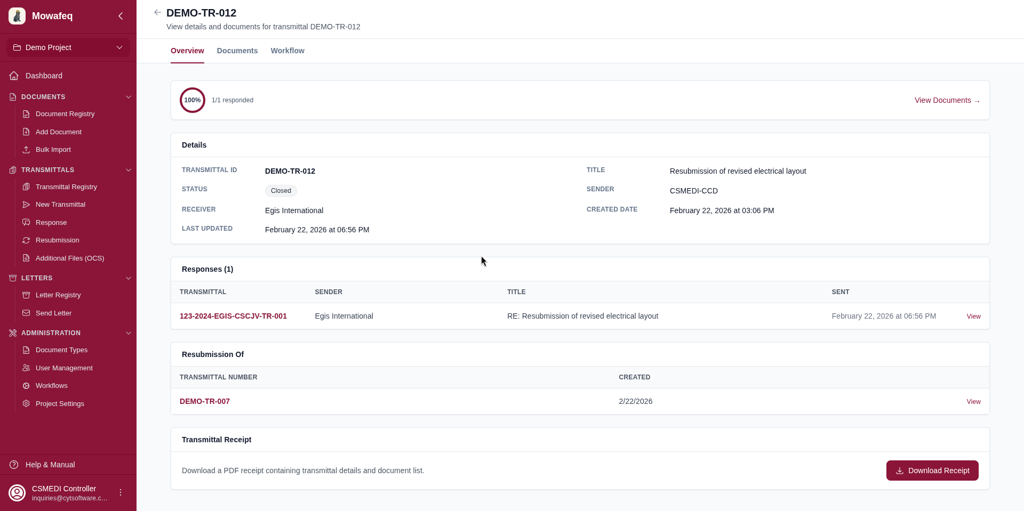The height and width of the screenshot is (511, 1024).
Task: Open transmittal DEMO-TR-007 link
Action: pyautogui.click(x=205, y=401)
